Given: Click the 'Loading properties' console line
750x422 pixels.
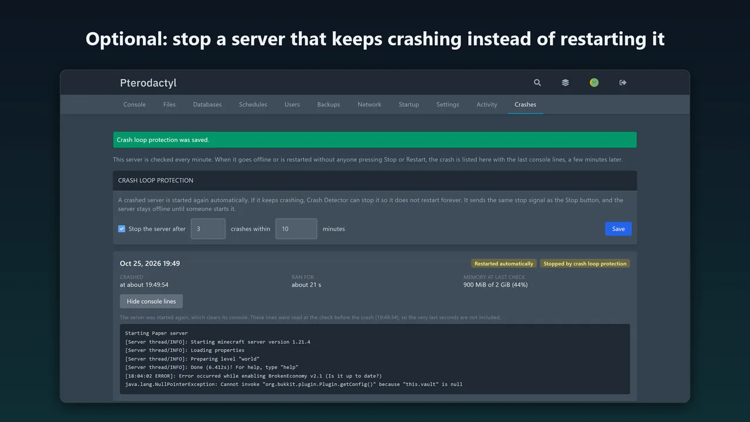Looking at the screenshot, I should (185, 350).
